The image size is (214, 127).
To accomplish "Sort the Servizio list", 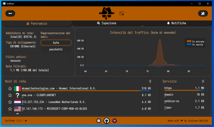I will [203, 81].
